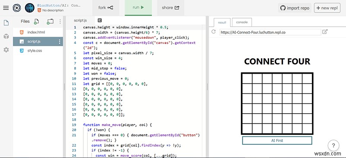The height and width of the screenshot is (158, 346).
Task: Click the editor and preview splitter handle
Action: pyautogui.click(x=207, y=87)
